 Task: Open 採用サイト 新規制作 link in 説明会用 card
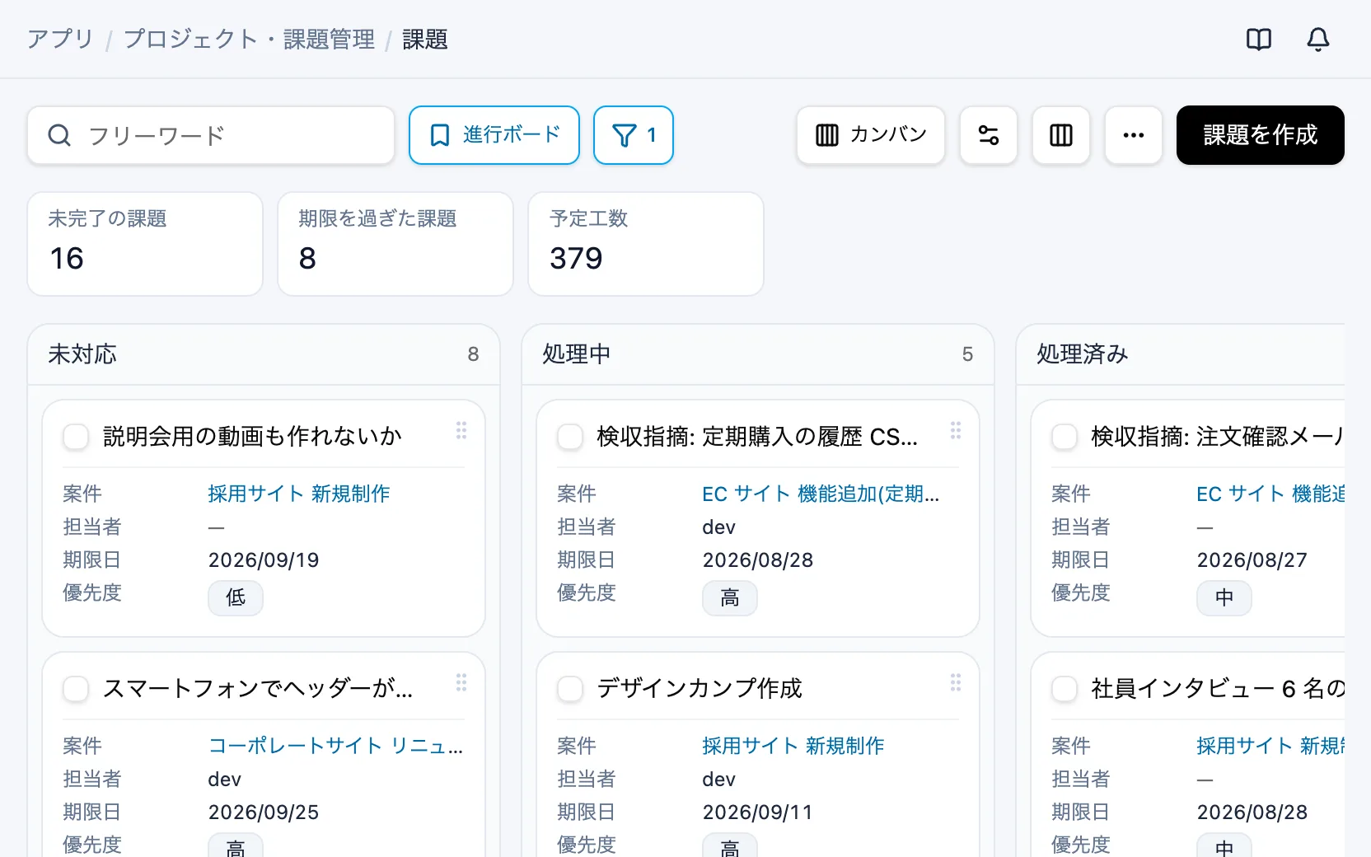(x=298, y=494)
